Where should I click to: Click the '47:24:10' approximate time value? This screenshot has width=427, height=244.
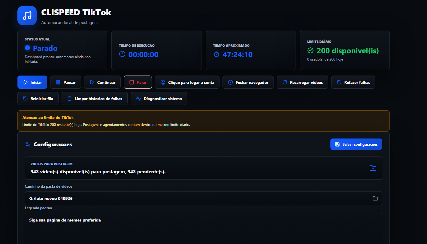coord(238,55)
